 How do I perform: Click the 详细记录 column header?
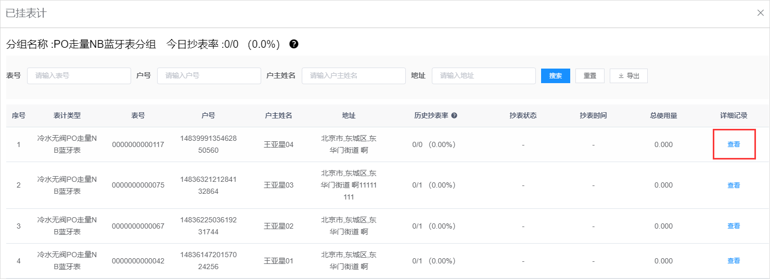click(x=734, y=116)
